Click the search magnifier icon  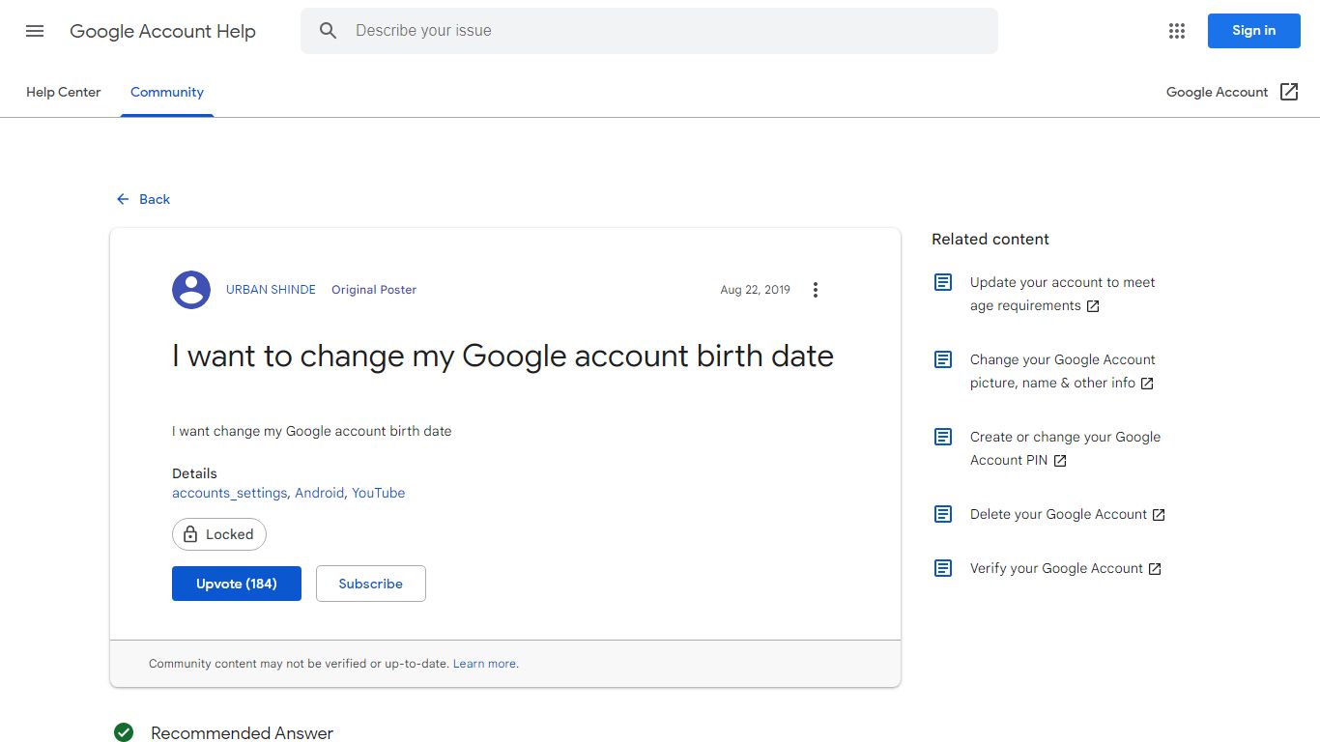329,31
